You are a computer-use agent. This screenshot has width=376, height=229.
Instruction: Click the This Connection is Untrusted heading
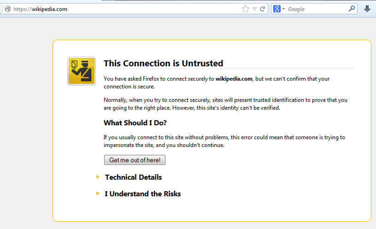[163, 63]
